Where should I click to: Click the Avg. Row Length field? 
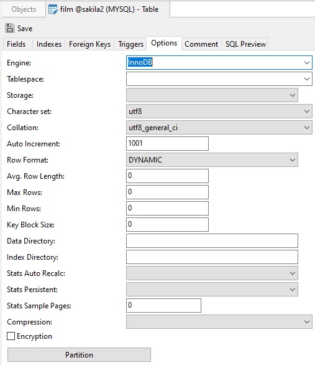pos(167,176)
